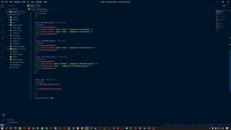The image size is (231, 130).
Task: Expand the Dependencies section
Action: point(16,122)
